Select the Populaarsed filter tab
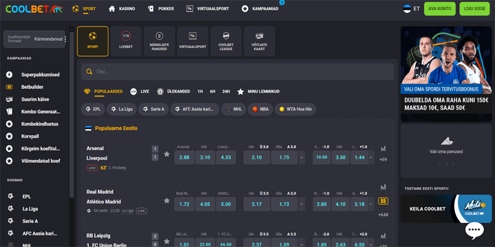This screenshot has width=495, height=247. click(x=103, y=91)
